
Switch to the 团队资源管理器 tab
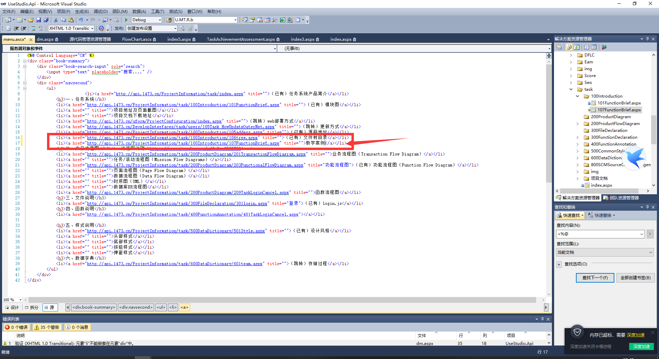tap(621, 198)
